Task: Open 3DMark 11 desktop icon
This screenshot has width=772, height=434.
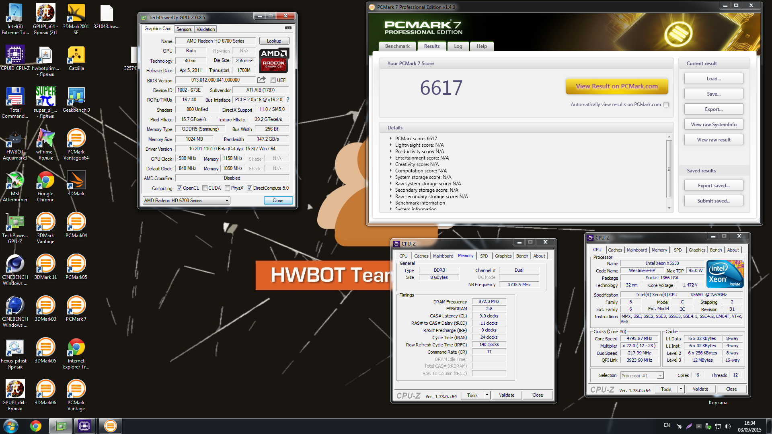Action: pyautogui.click(x=45, y=266)
